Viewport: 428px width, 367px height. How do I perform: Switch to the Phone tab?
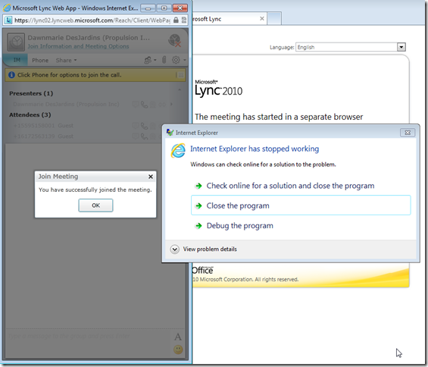tap(40, 60)
